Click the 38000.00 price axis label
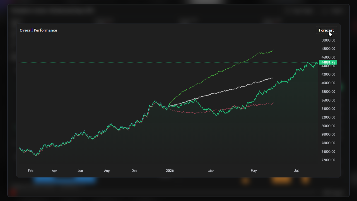This screenshot has height=201, width=357. pyautogui.click(x=328, y=92)
